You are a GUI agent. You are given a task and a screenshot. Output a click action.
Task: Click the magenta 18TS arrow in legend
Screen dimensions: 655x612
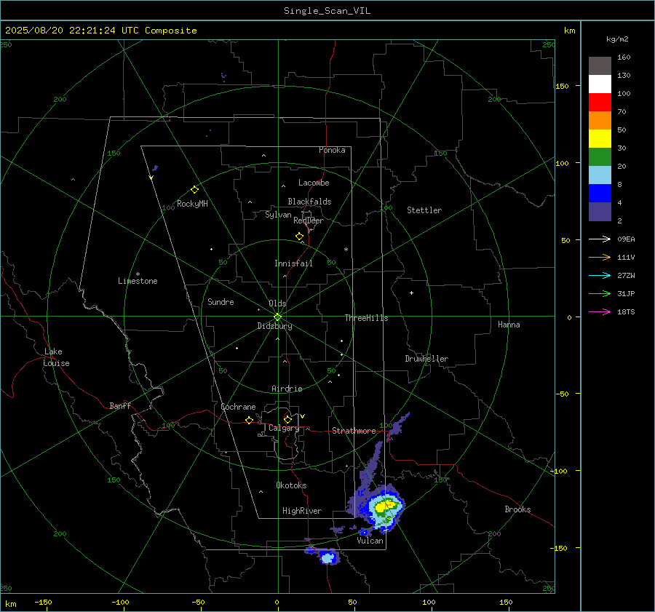tap(600, 311)
